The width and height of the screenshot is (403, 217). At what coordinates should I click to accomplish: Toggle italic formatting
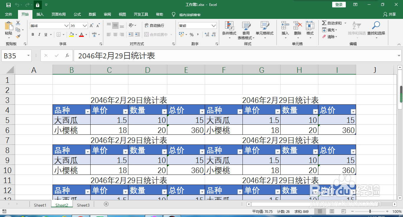pyautogui.click(x=40, y=34)
